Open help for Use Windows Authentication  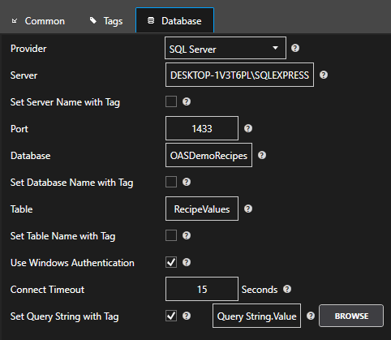tap(187, 262)
